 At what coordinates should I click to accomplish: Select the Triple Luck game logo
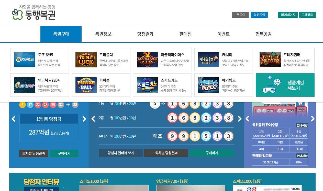(x=86, y=59)
